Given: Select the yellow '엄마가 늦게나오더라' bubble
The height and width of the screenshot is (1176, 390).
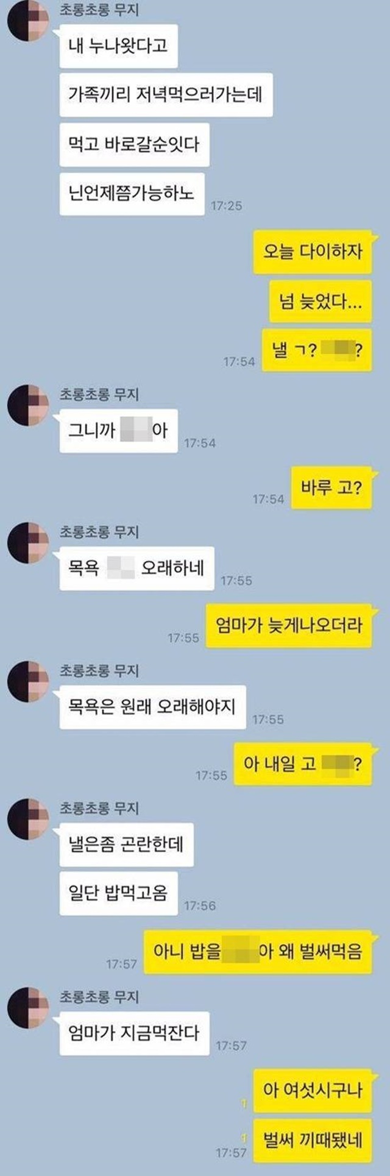Looking at the screenshot, I should point(289,626).
